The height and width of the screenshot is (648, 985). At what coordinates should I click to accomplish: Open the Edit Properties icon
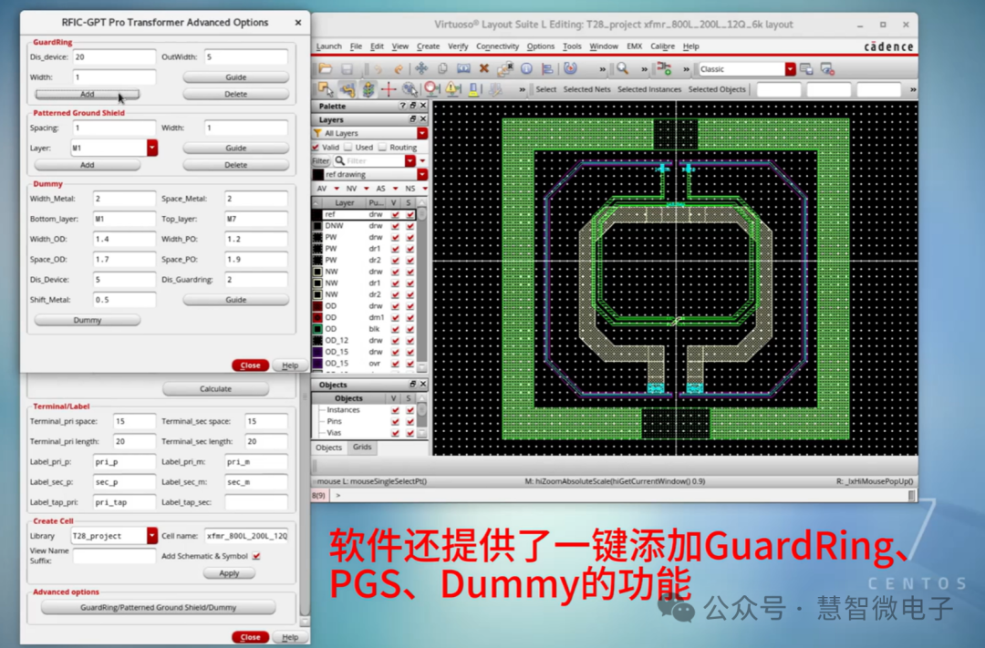[x=505, y=68]
